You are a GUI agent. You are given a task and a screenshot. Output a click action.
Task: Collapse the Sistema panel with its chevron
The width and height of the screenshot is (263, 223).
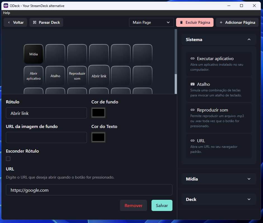(249, 39)
